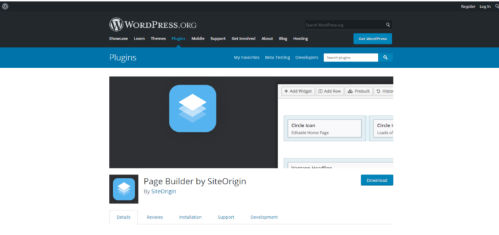This screenshot has width=499, height=235.
Task: Go to the Showcase menu item
Action: [118, 38]
